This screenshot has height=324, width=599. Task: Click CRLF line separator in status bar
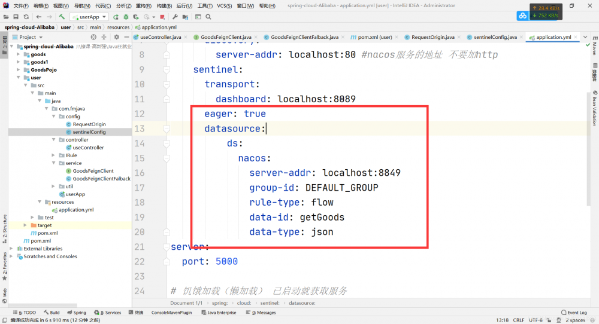coord(518,320)
